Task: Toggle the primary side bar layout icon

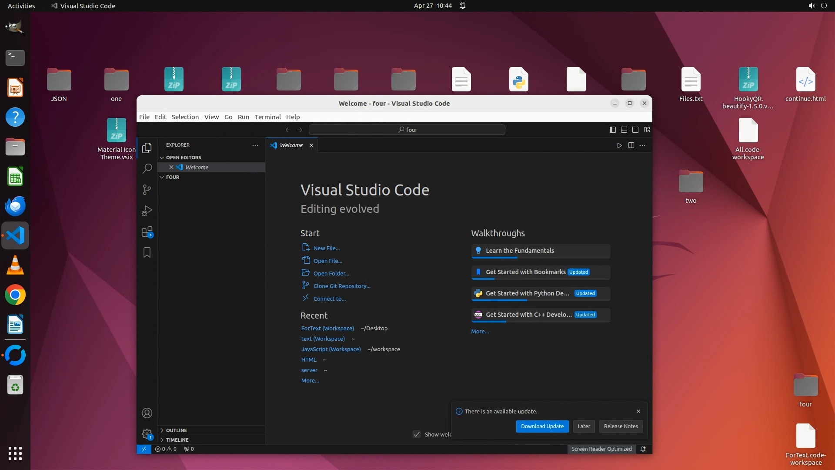Action: (612, 130)
